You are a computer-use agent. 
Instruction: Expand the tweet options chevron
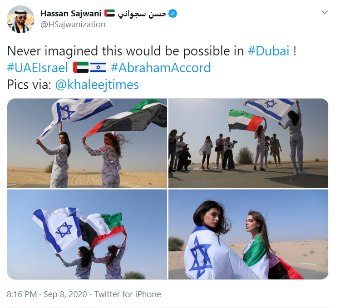[325, 12]
